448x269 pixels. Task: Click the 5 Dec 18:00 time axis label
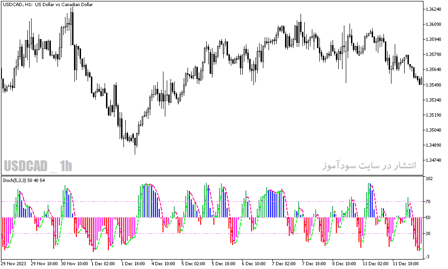click(x=224, y=263)
